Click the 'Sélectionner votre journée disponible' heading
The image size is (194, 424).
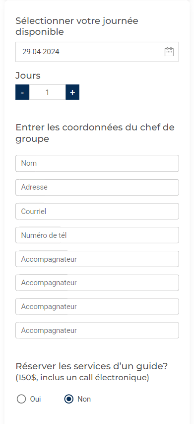(x=77, y=26)
